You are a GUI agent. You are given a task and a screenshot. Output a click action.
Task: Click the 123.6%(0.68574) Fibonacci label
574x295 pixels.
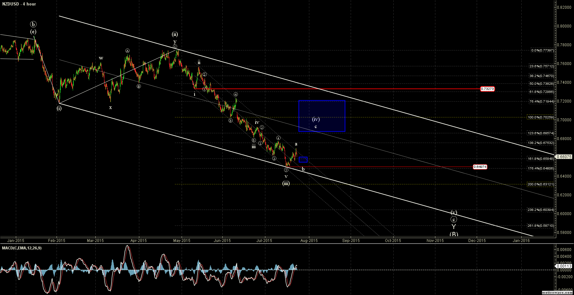[541, 133]
